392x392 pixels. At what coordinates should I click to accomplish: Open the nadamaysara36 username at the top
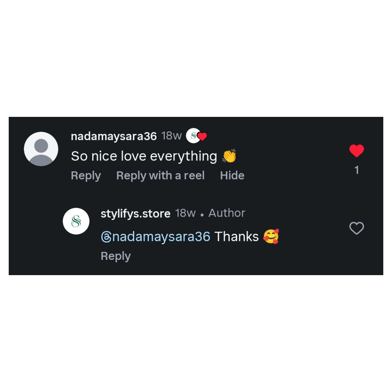click(114, 136)
